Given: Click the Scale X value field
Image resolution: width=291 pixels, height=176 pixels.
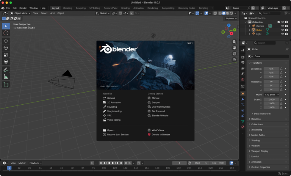Looking at the screenshot, I should 271,100.
